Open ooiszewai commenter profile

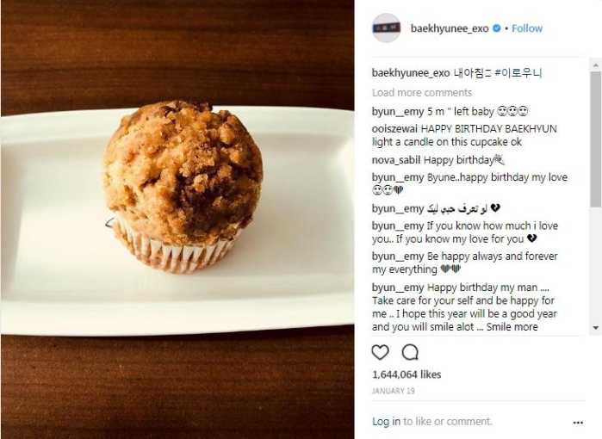[394, 128]
